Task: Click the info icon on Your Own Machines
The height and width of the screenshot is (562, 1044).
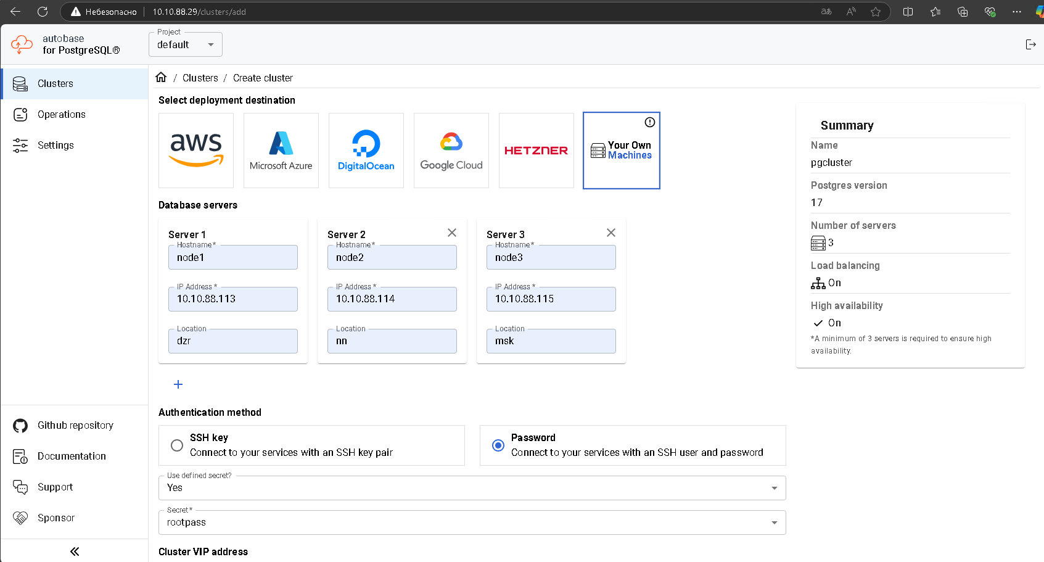Action: [x=650, y=122]
